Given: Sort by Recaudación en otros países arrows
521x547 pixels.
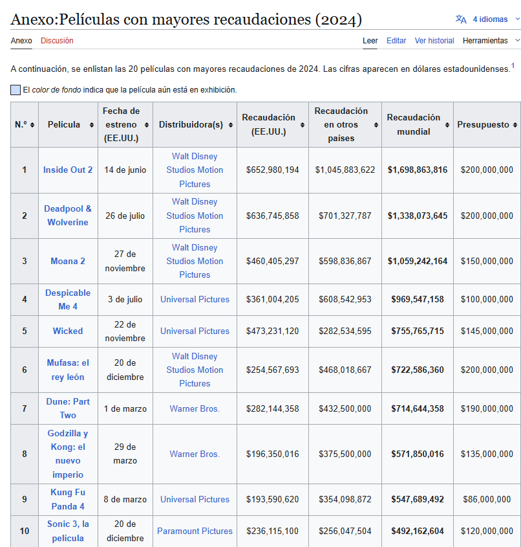Looking at the screenshot, I should pos(376,125).
